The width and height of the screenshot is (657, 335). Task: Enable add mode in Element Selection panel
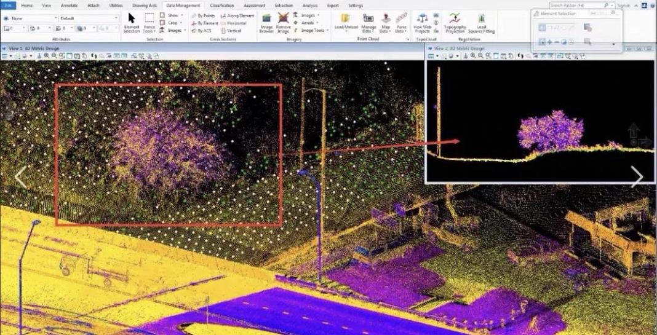pyautogui.click(x=549, y=42)
